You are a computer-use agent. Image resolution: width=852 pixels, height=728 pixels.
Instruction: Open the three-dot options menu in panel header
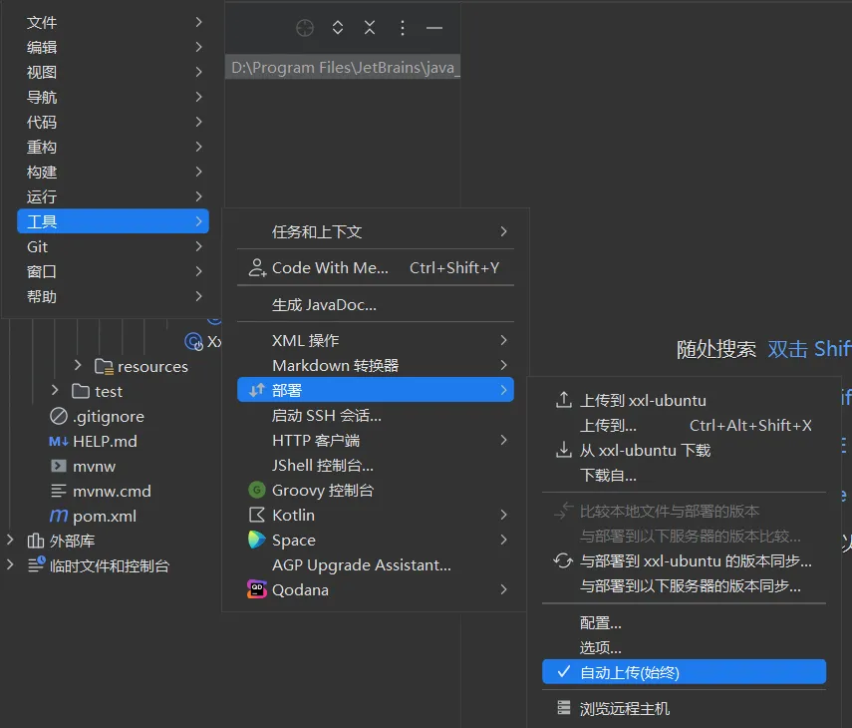403,28
